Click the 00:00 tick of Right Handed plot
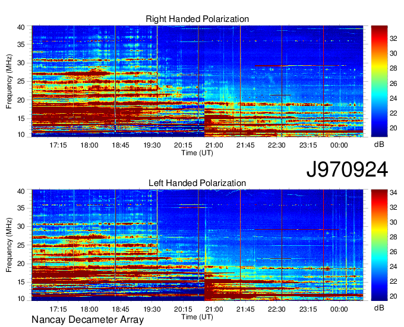The width and height of the screenshot is (404, 327). tap(339, 145)
